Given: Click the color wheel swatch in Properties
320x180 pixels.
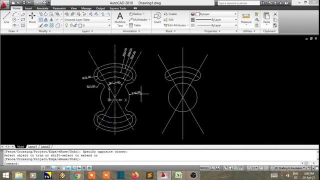Looking at the screenshot, I should pyautogui.click(x=192, y=14).
